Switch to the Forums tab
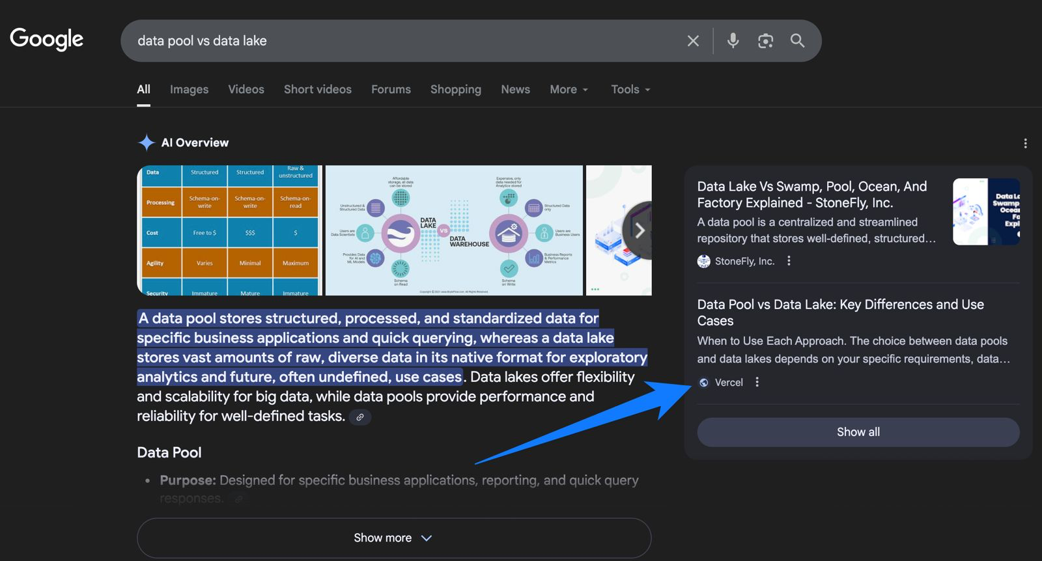Image resolution: width=1042 pixels, height=561 pixels. point(391,90)
